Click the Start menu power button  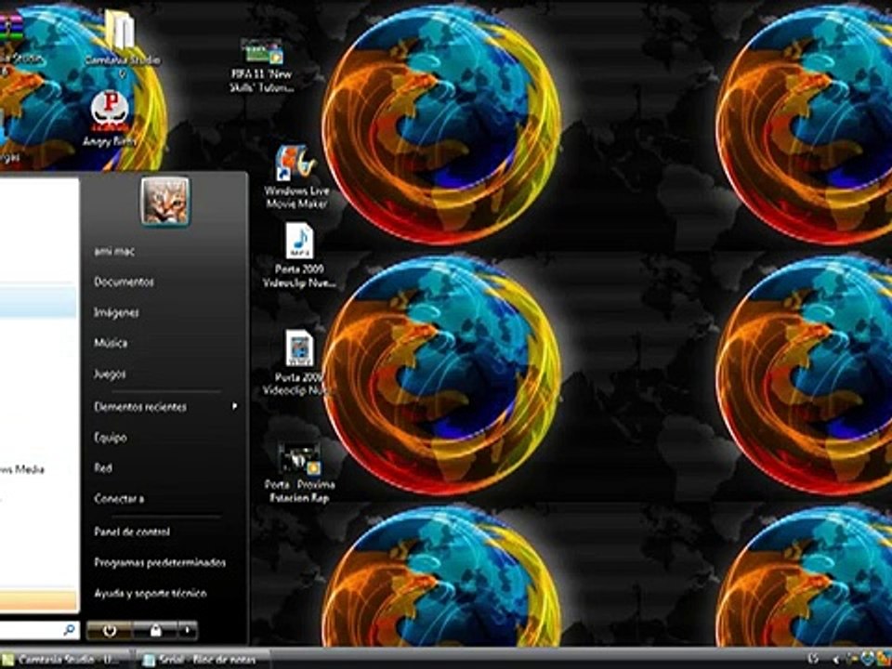click(110, 630)
